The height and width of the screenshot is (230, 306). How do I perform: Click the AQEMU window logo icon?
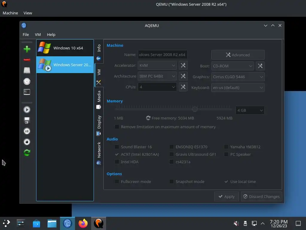point(24,25)
